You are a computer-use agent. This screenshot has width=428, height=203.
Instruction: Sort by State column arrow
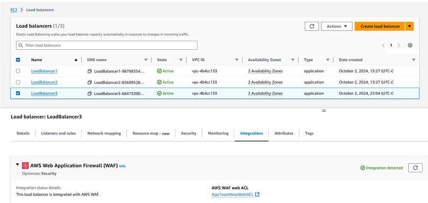pyautogui.click(x=181, y=60)
